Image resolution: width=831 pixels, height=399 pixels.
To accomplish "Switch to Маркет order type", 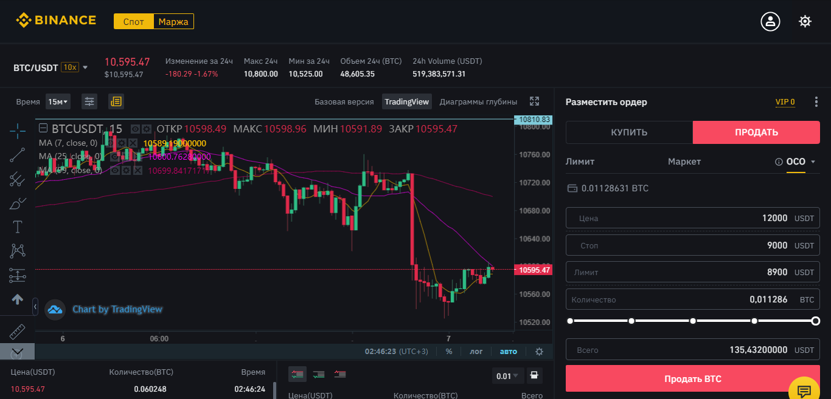I will click(x=684, y=162).
